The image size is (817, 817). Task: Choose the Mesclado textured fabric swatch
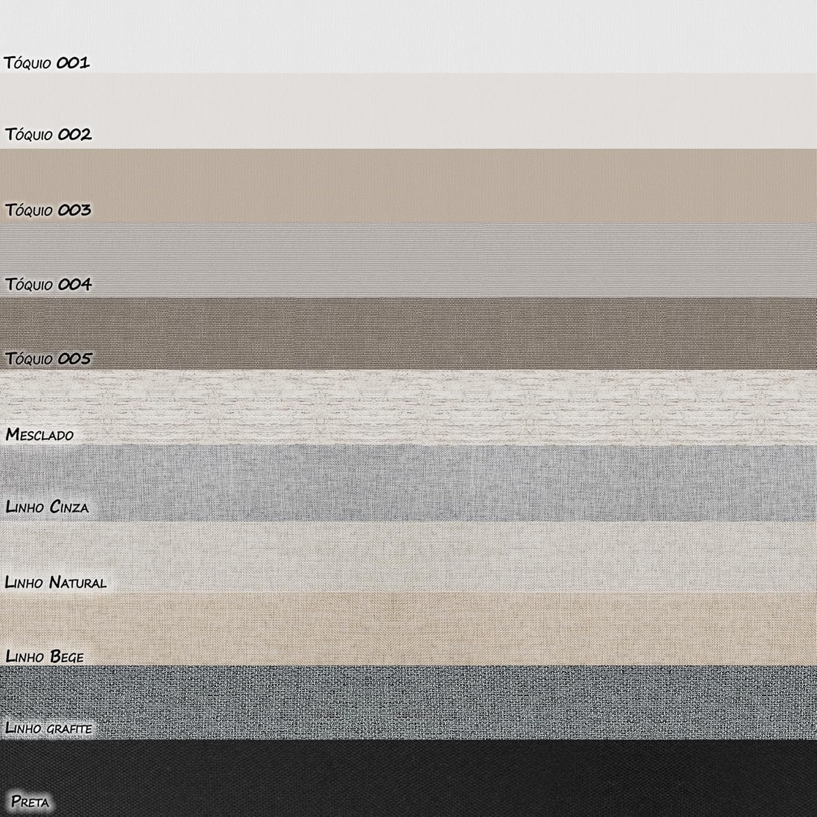(408, 407)
